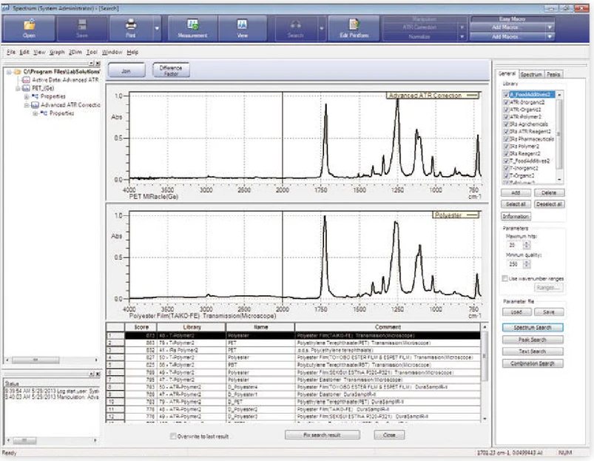The image size is (594, 461).
Task: Close the data tree panel with X
Action: [x=98, y=64]
